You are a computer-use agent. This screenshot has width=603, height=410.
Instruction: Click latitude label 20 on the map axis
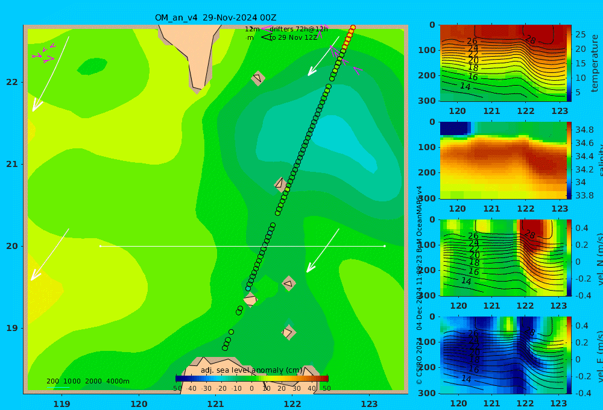tap(12, 246)
